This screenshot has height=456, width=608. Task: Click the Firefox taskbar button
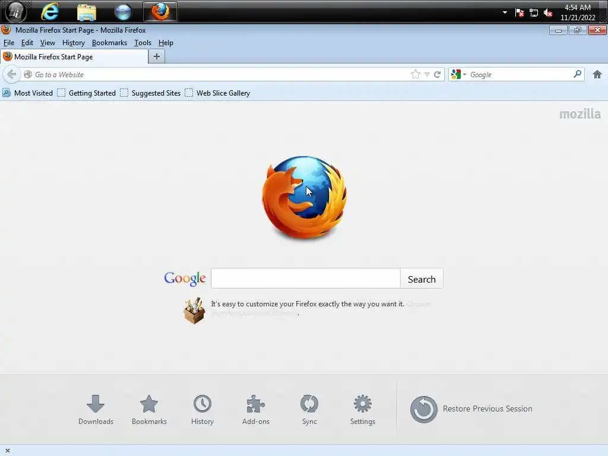[x=160, y=12]
